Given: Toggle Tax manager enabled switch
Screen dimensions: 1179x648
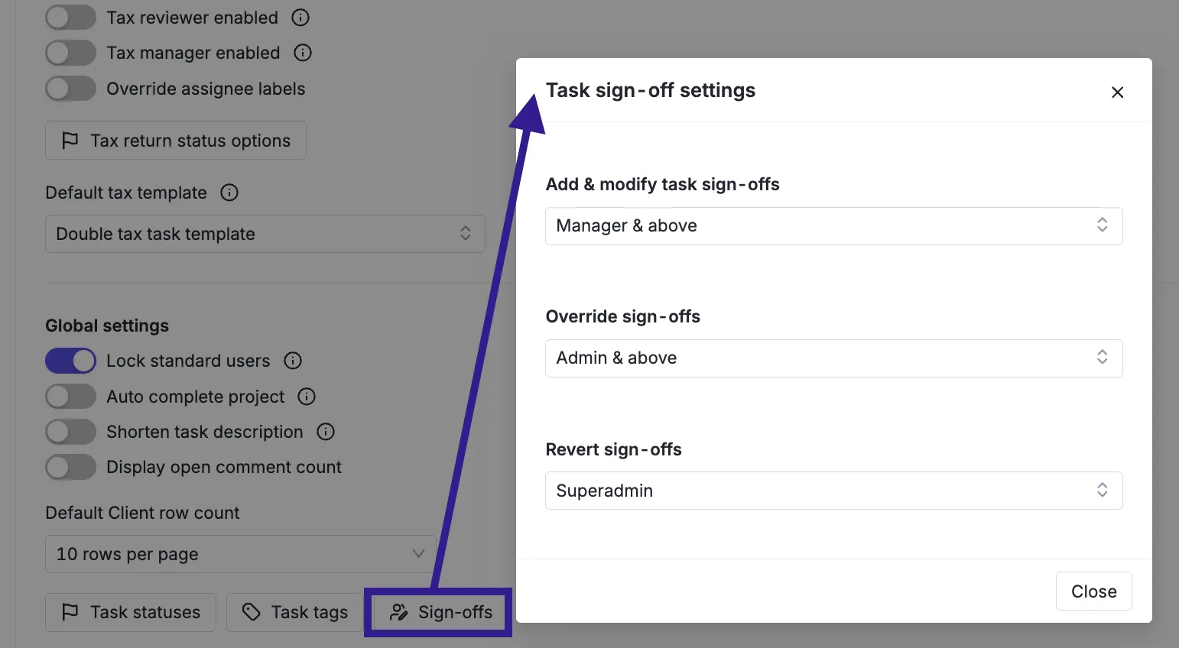Looking at the screenshot, I should coord(70,53).
